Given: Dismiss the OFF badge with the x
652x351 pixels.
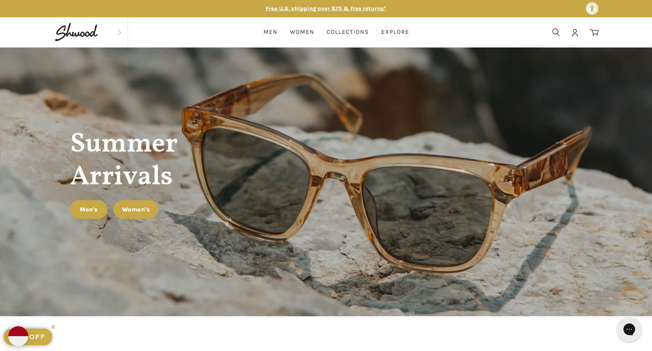Looking at the screenshot, I should tap(53, 327).
